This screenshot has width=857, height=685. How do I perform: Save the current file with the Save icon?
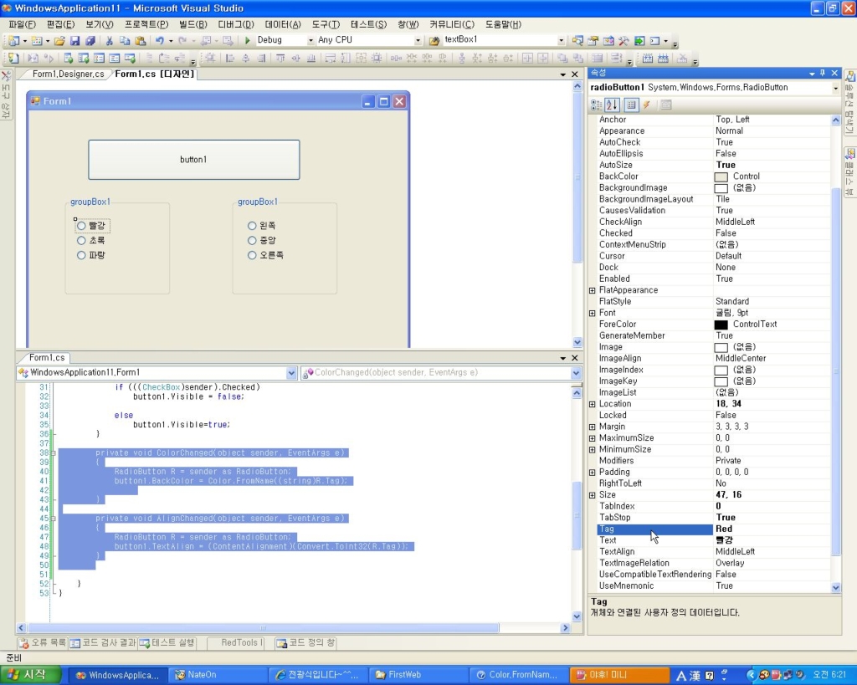tap(74, 40)
